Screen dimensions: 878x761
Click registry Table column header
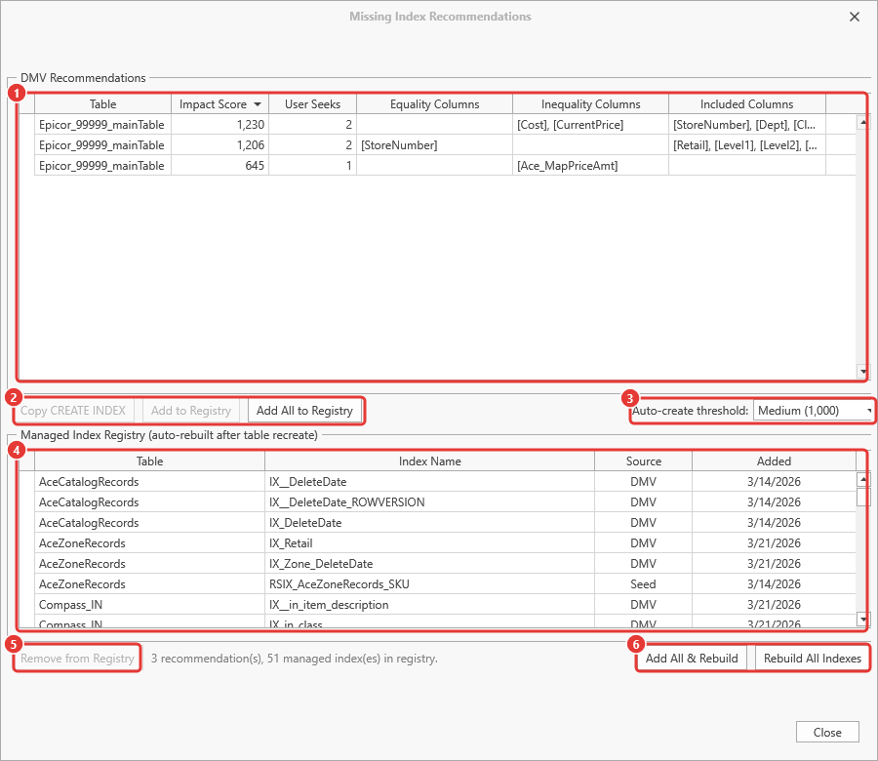(149, 461)
